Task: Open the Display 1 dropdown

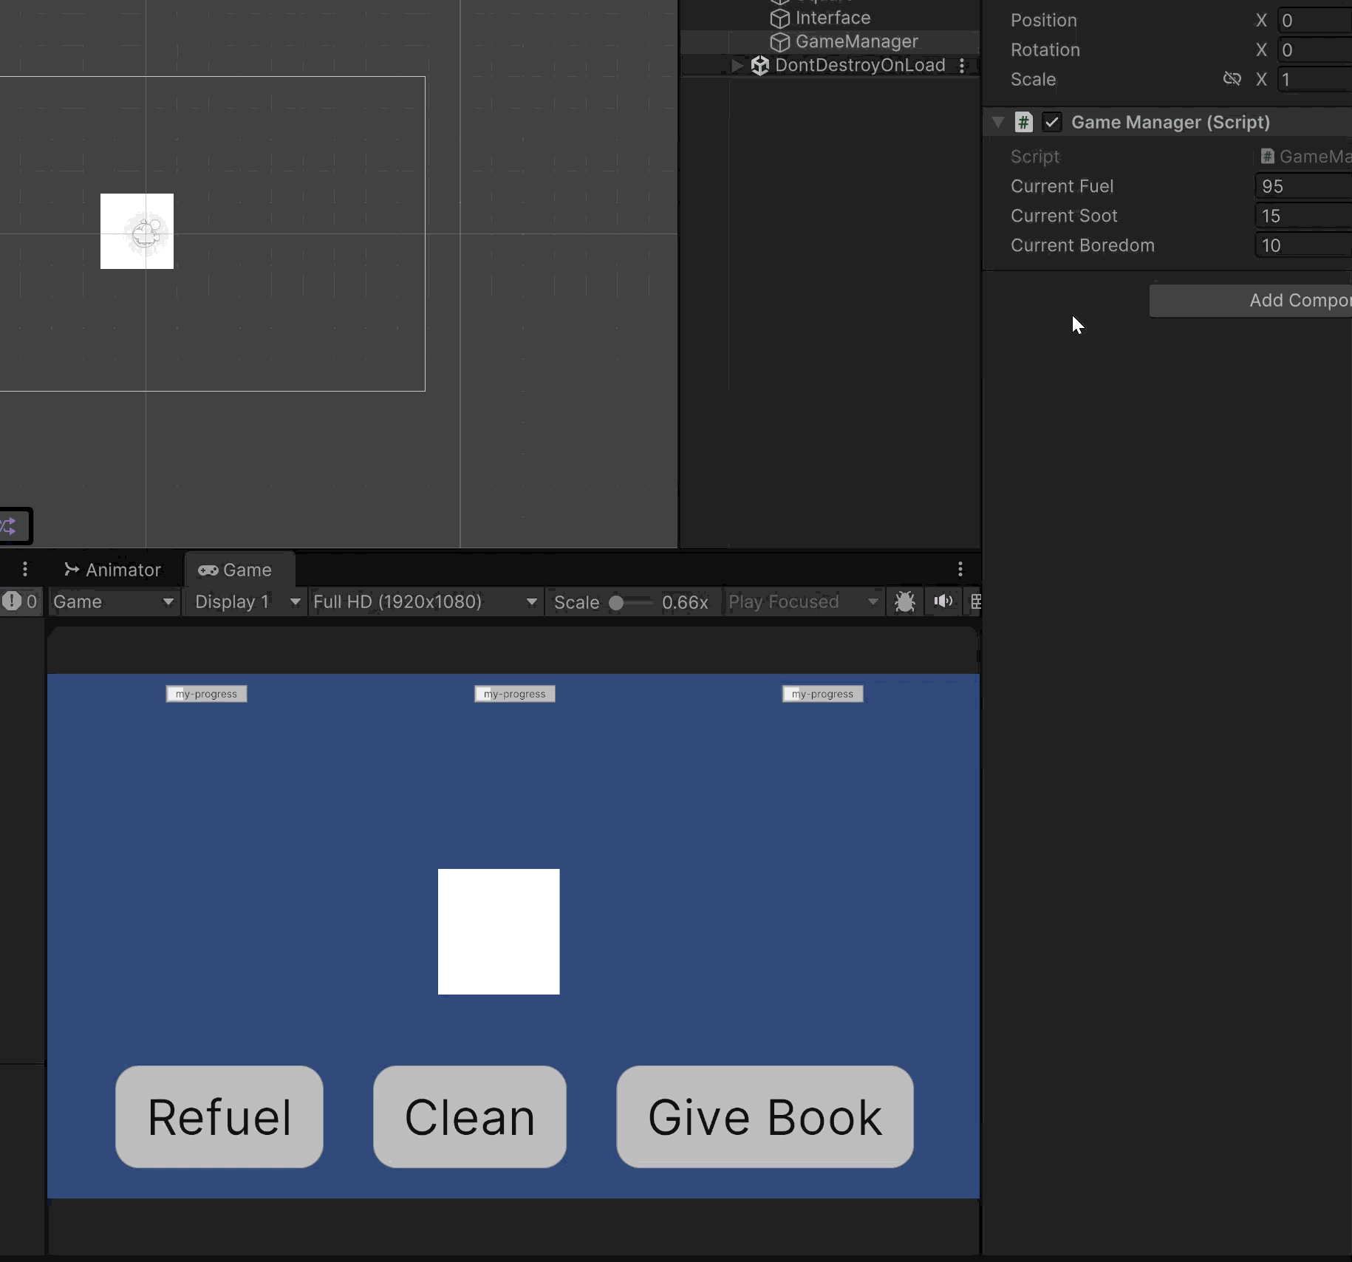Action: click(x=247, y=601)
